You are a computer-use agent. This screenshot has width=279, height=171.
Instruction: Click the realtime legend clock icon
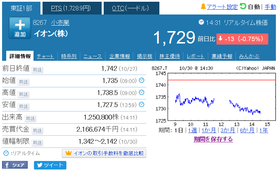[6, 153]
